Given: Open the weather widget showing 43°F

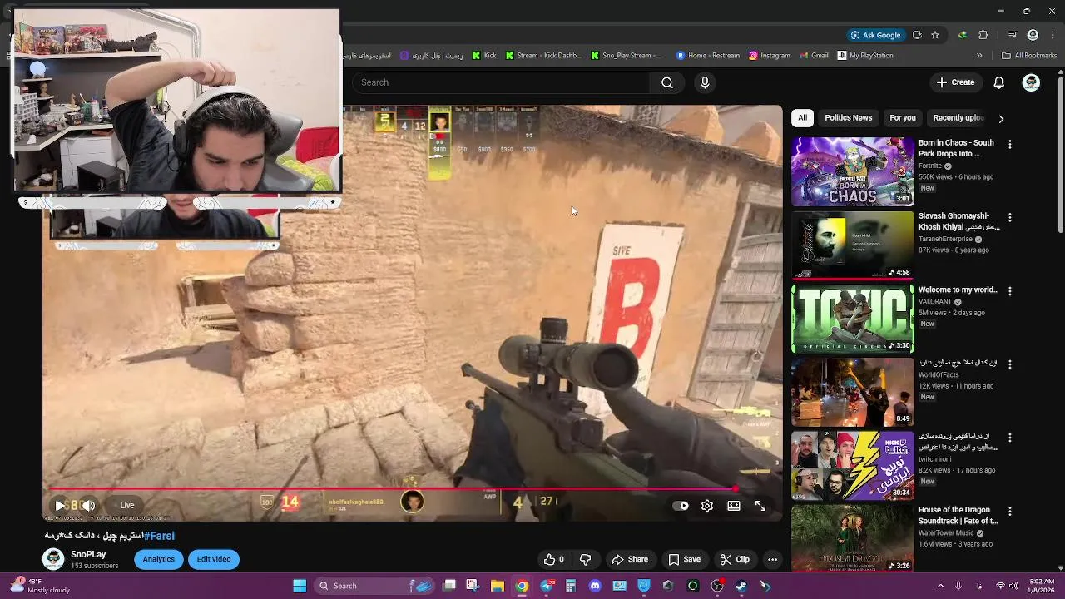Looking at the screenshot, I should pos(40,586).
